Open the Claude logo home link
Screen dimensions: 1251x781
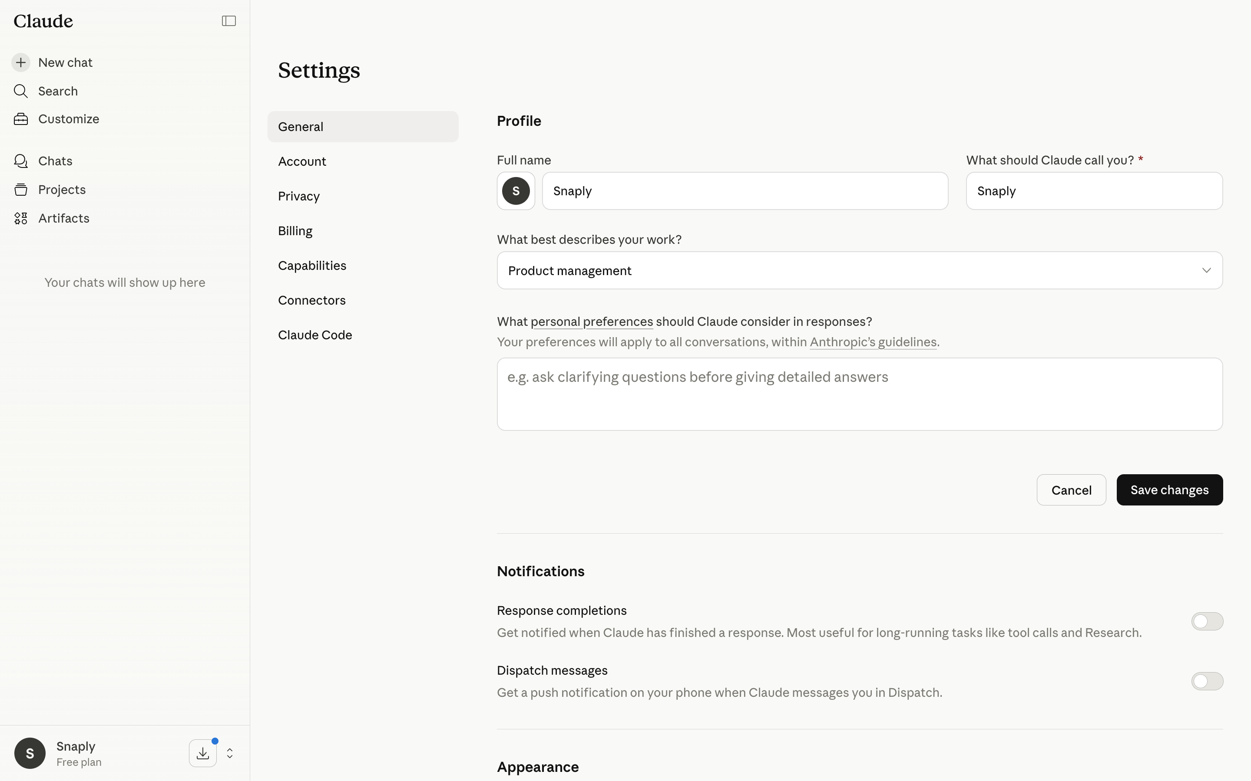pyautogui.click(x=43, y=21)
